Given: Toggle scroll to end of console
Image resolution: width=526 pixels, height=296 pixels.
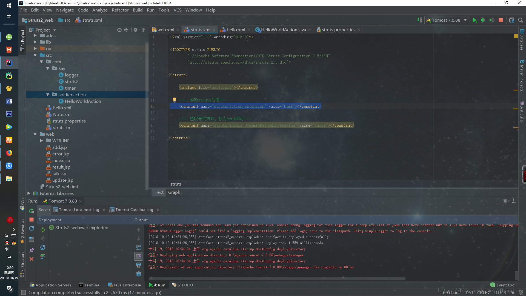Looking at the screenshot, I should (x=139, y=256).
